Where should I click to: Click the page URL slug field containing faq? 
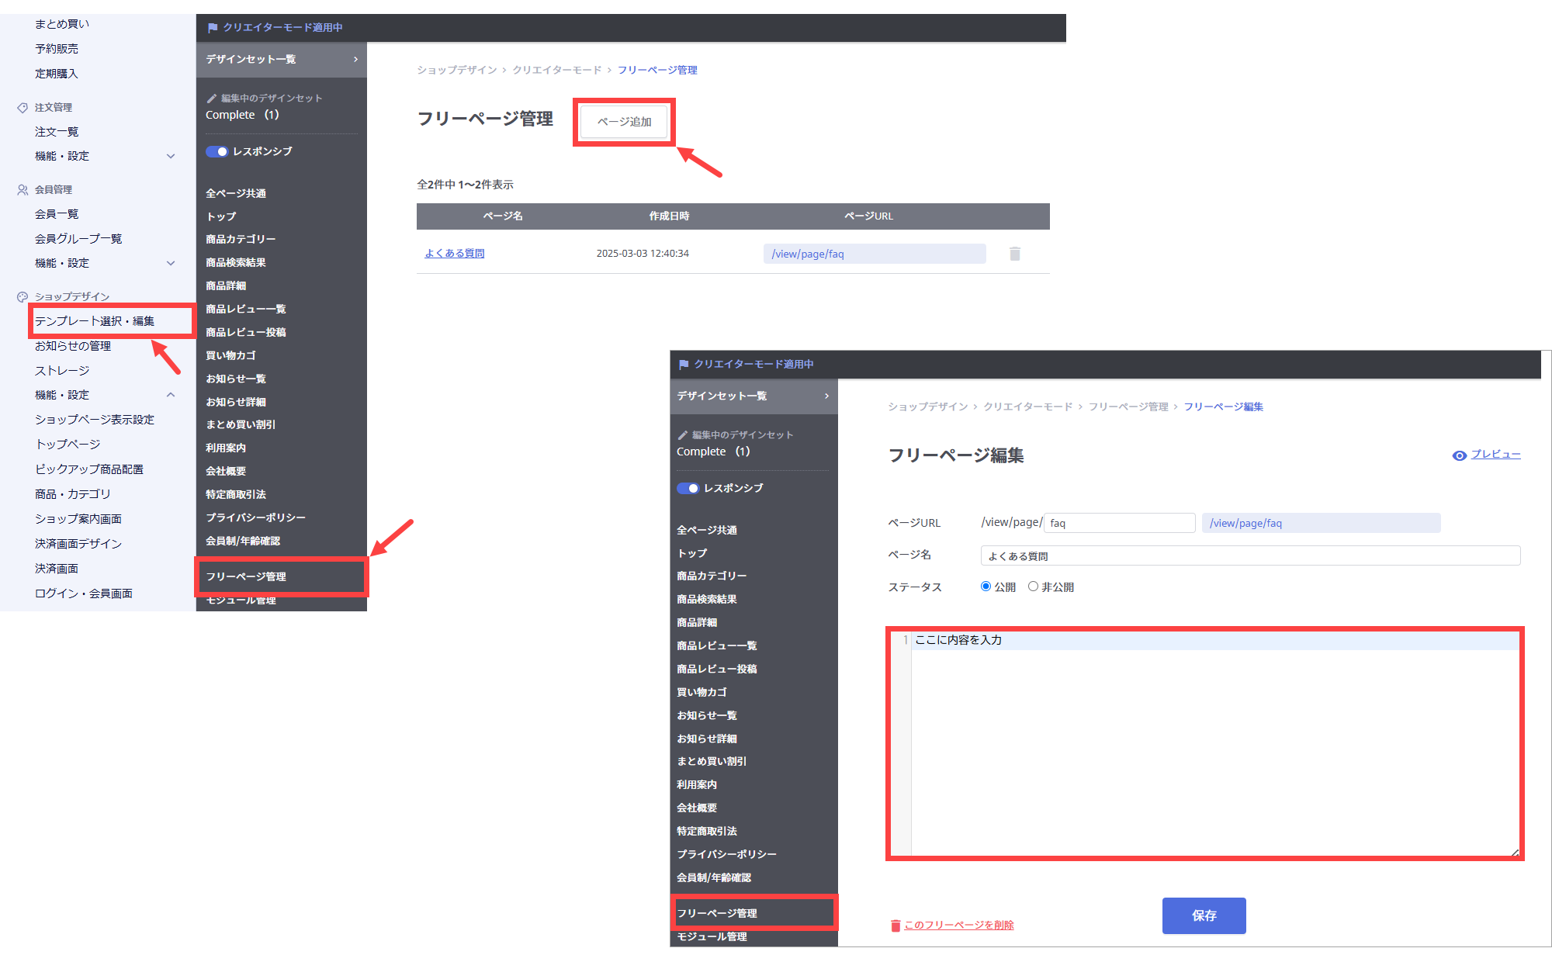click(x=1119, y=523)
